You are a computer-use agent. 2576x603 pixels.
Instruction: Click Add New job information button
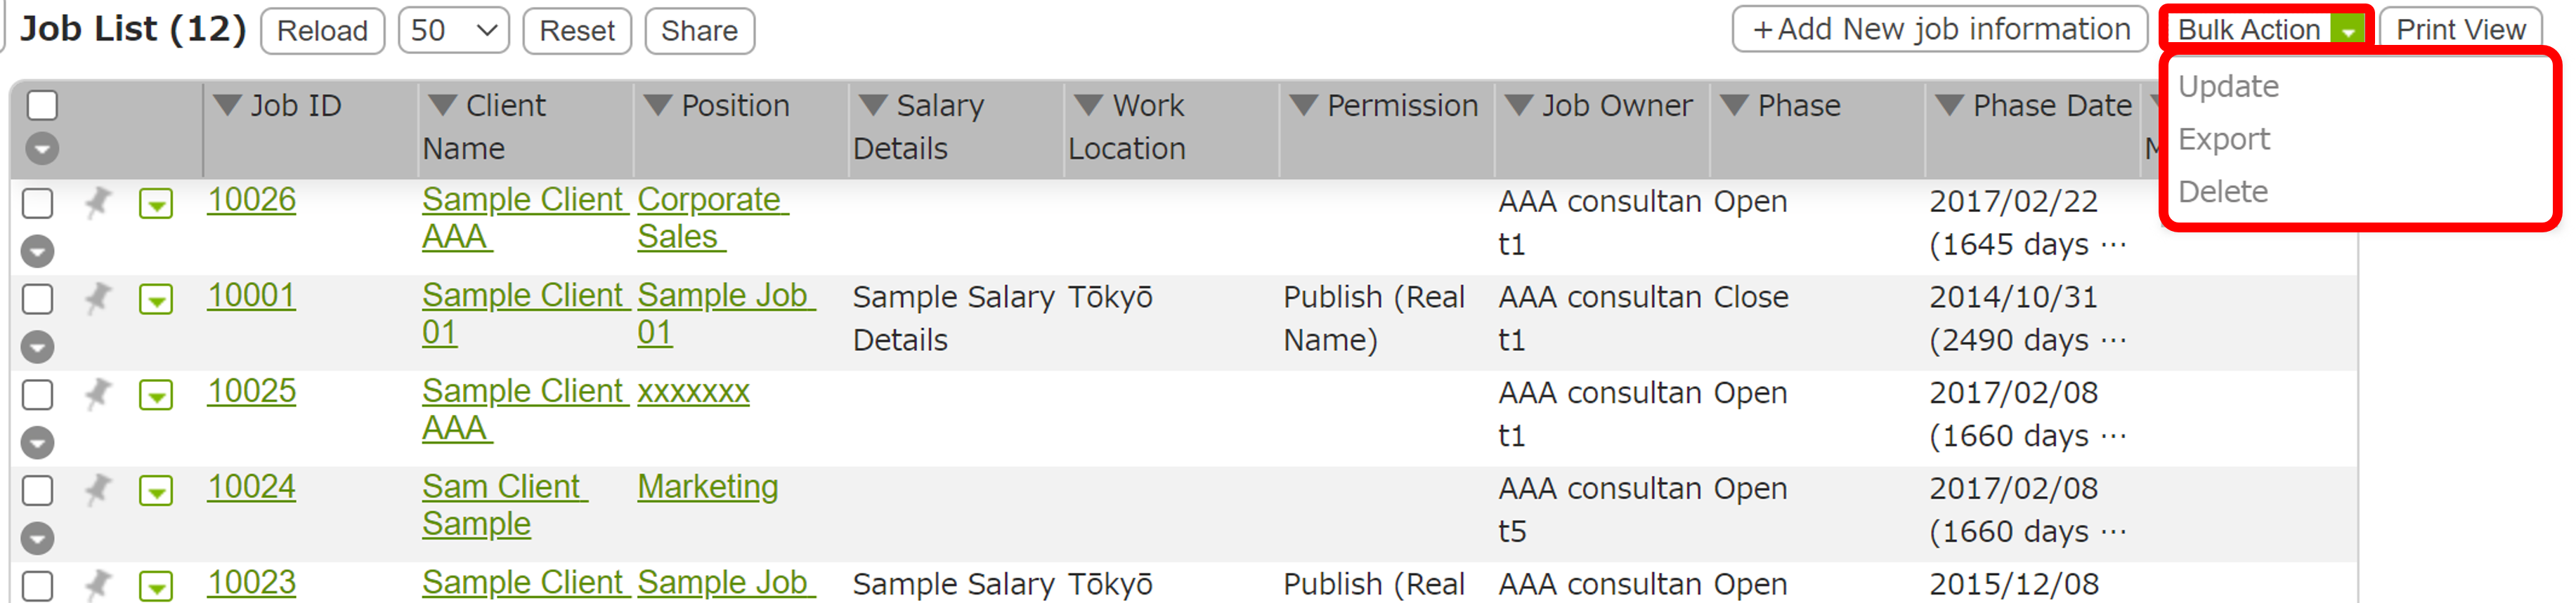[x=1940, y=30]
